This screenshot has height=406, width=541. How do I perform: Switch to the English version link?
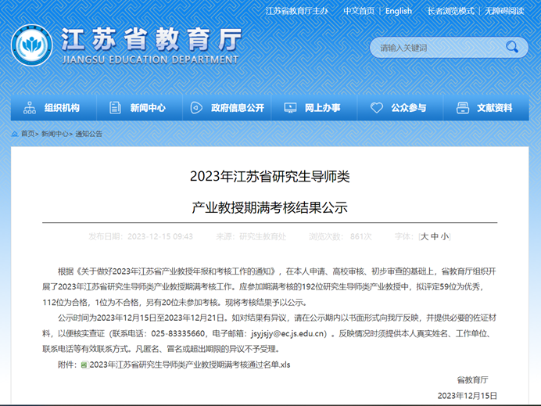pos(398,11)
